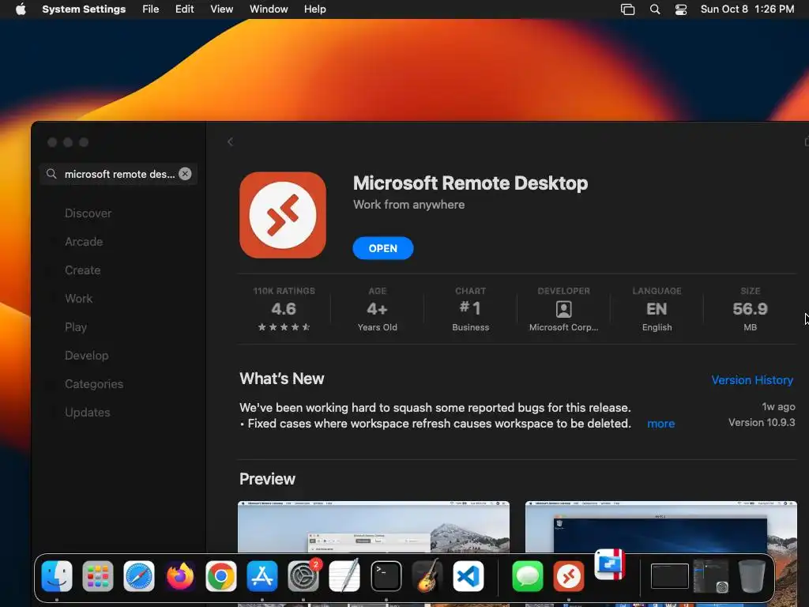Open the Window menu
Viewport: 809px width, 607px height.
pyautogui.click(x=269, y=9)
